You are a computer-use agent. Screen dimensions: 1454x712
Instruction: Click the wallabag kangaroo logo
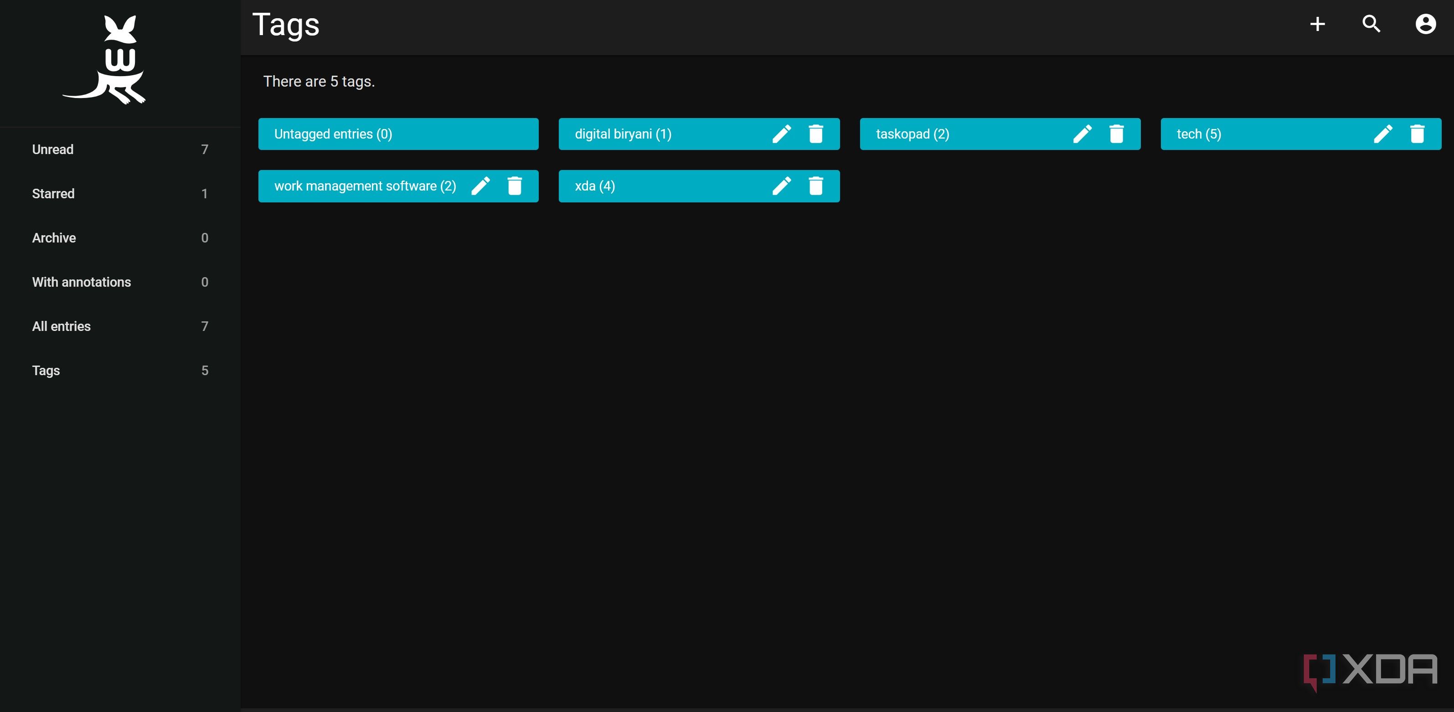tap(105, 60)
